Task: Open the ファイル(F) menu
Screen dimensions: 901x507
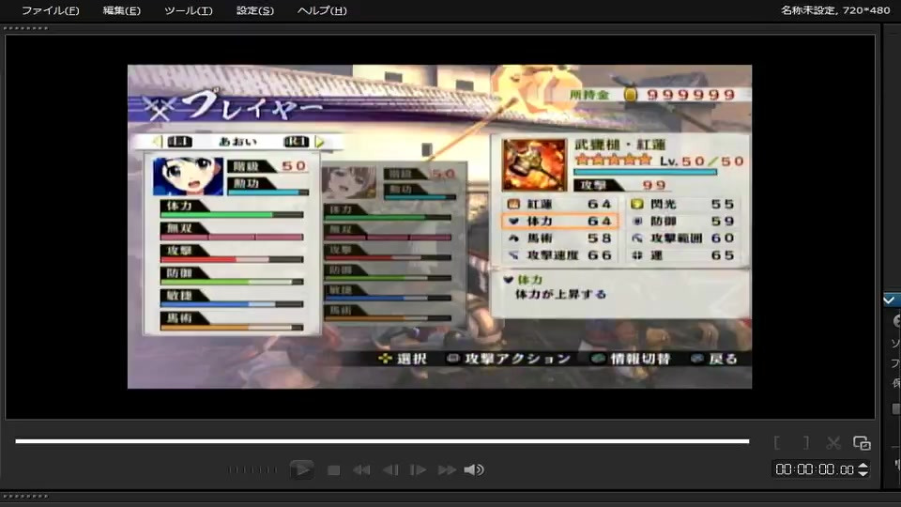Action: [50, 10]
